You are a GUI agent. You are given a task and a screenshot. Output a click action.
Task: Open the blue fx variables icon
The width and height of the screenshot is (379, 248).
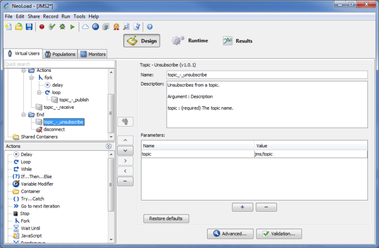point(96,27)
